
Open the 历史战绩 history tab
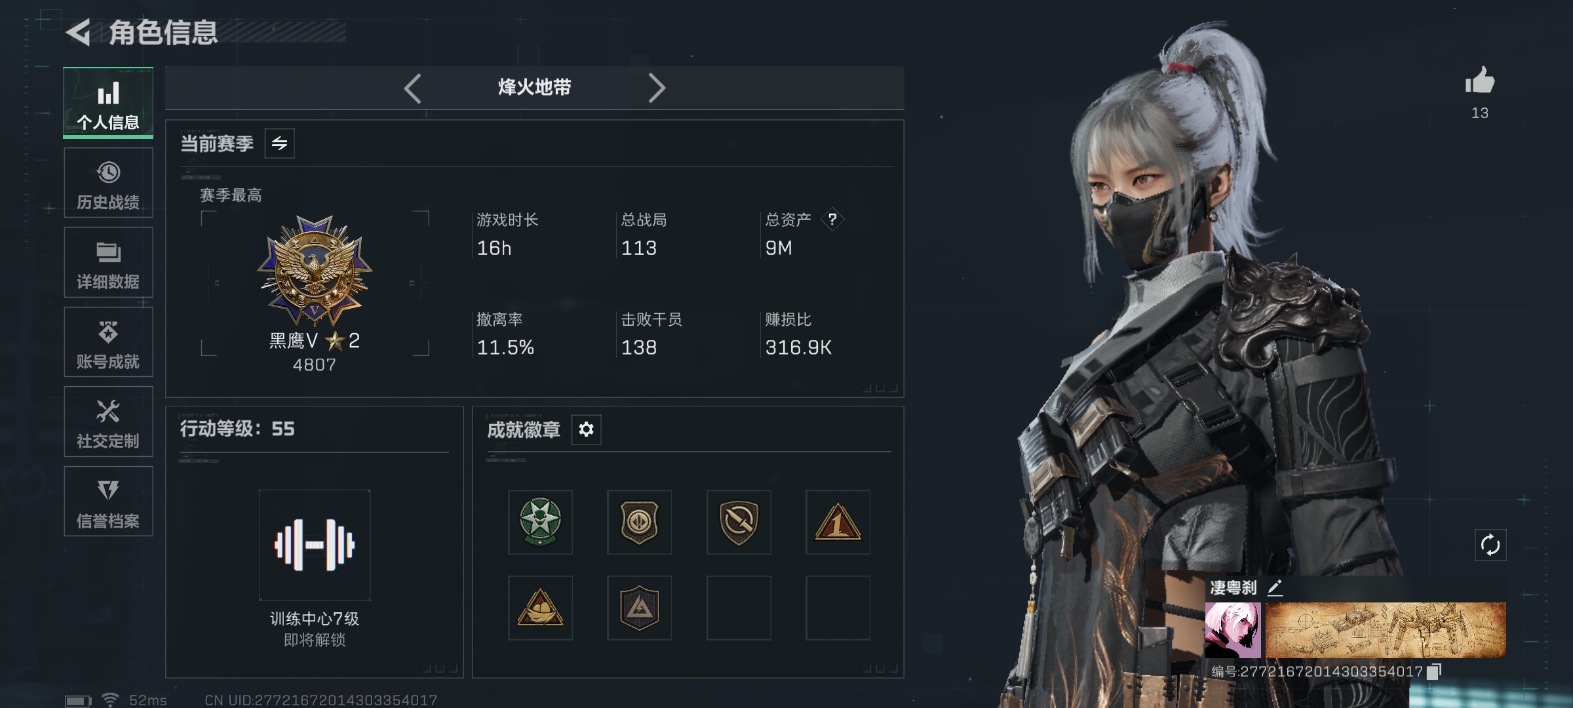108,183
